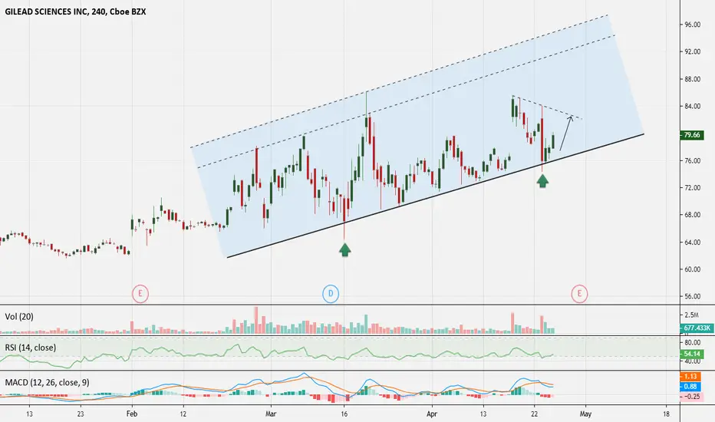Screen dimensions: 715x422
Task: Click the green up arrow below the April 22 low
Action: coord(542,181)
